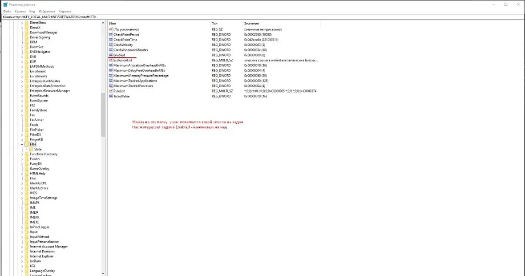Select the MaximumAllocationOverheadInMBs value icon
Viewport: 525px width, 276px height.
tap(111, 65)
